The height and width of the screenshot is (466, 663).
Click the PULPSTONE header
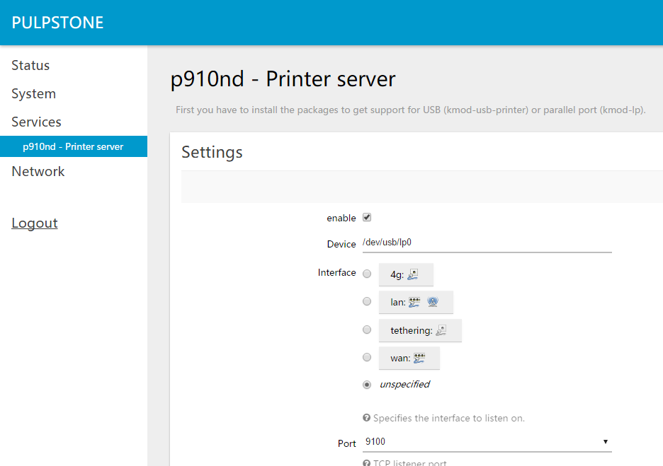tap(57, 22)
